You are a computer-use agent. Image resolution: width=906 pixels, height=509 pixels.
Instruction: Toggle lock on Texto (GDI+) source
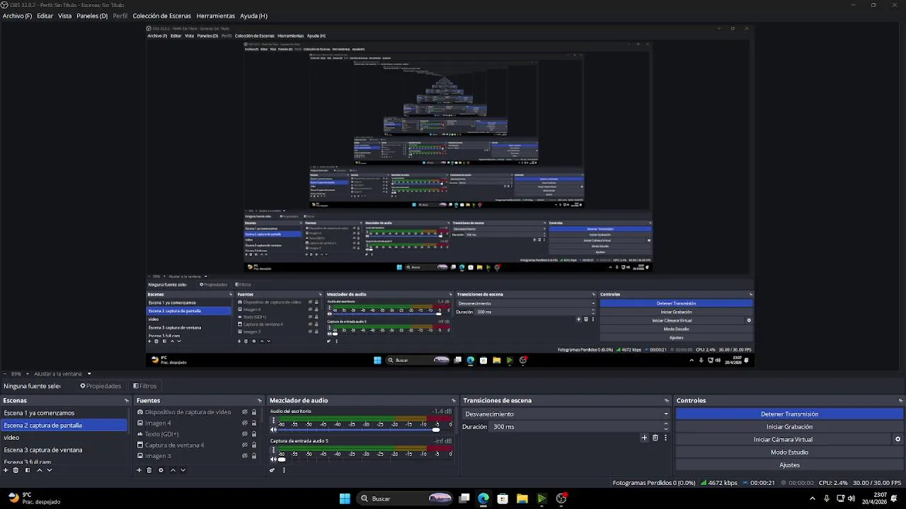pos(254,434)
